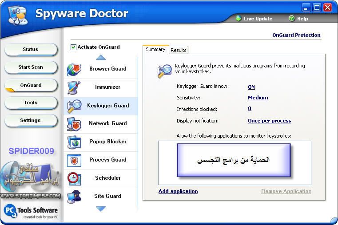The height and width of the screenshot is (225, 338).
Task: Click the 'Infections blocked:' label
Action: pos(197,109)
